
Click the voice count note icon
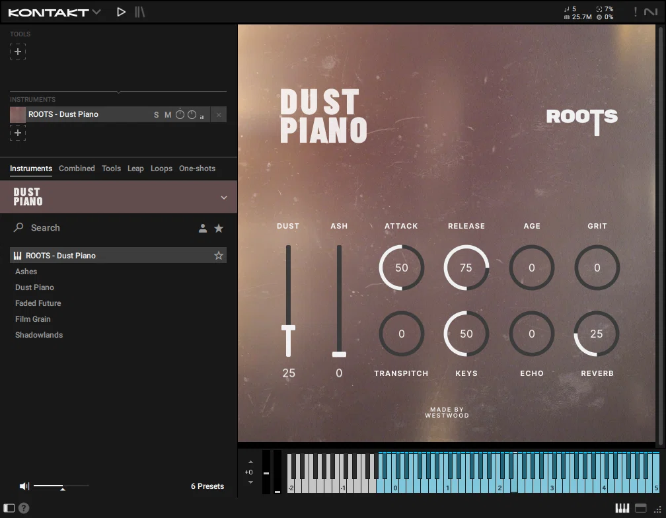[x=567, y=9]
